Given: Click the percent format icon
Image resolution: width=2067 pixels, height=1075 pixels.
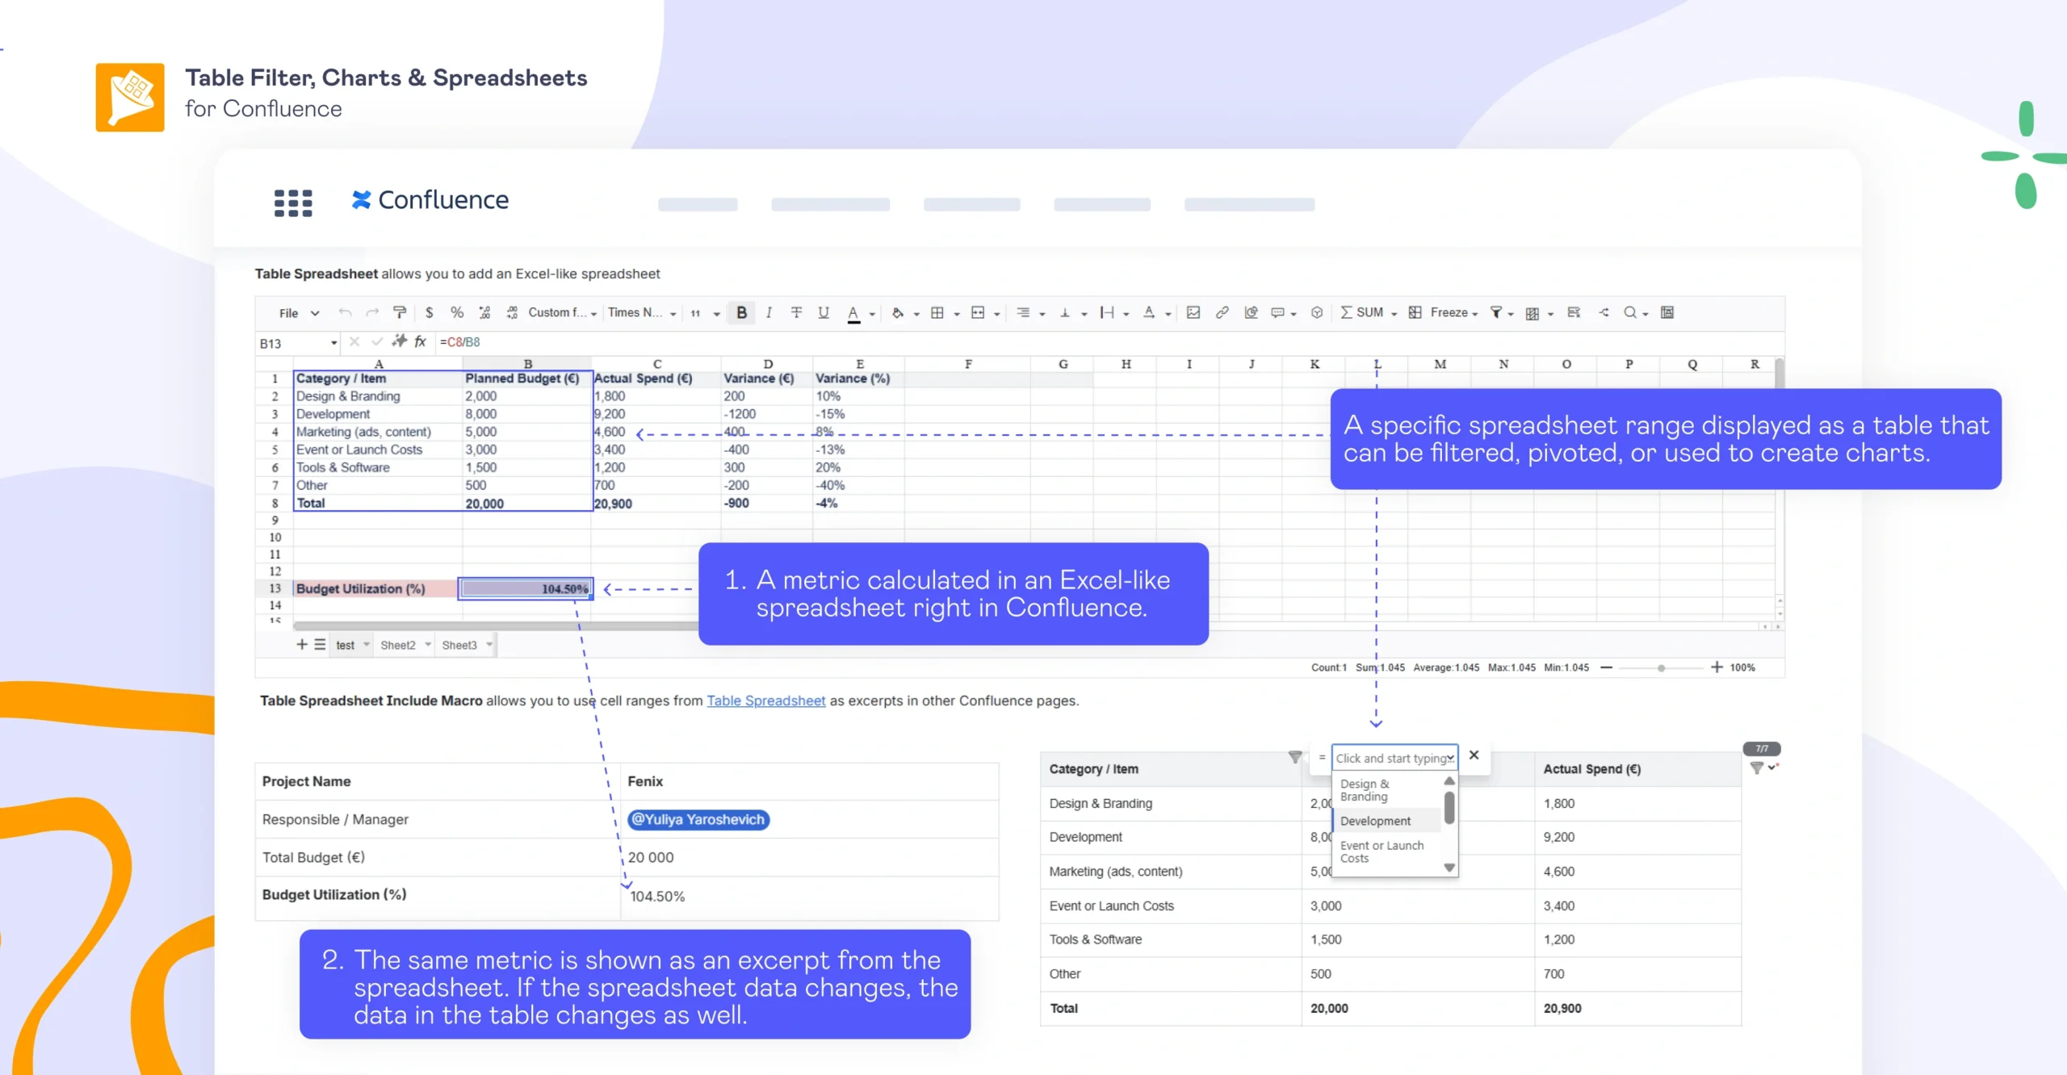Looking at the screenshot, I should tap(457, 312).
